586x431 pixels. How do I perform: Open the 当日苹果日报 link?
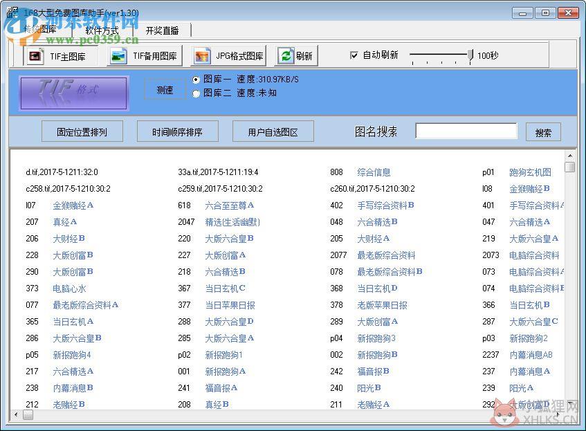click(230, 305)
